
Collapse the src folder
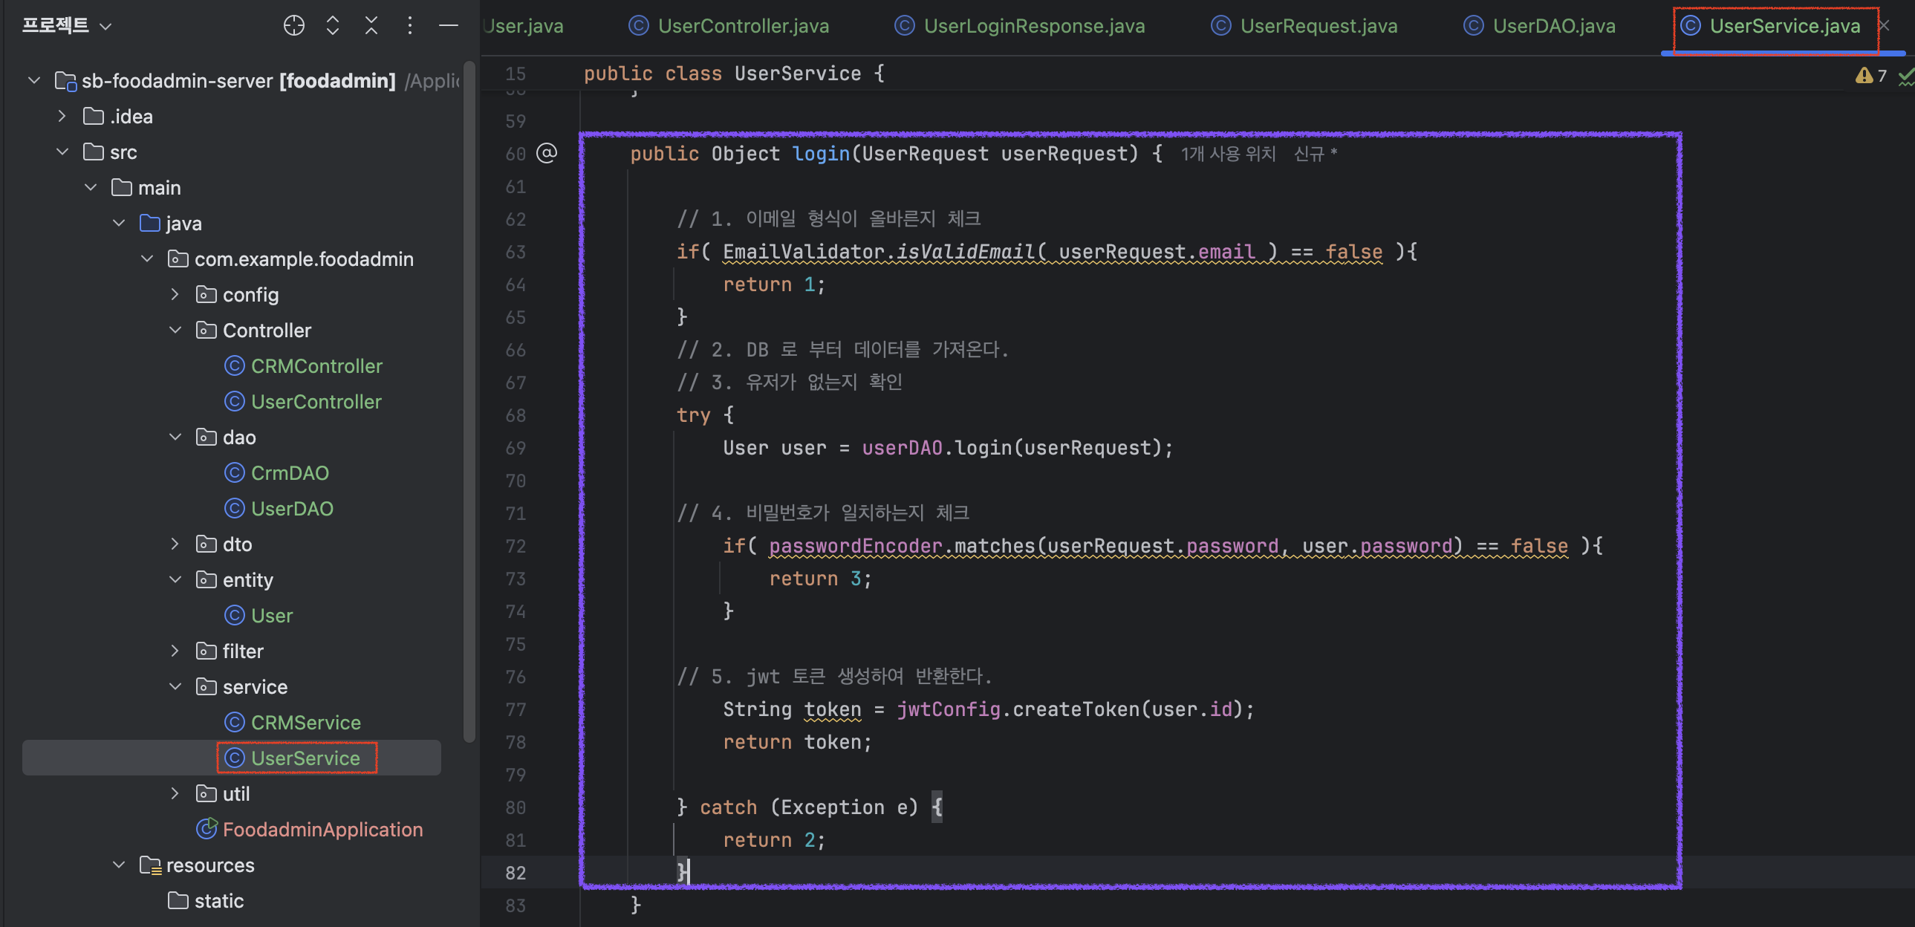tap(62, 152)
